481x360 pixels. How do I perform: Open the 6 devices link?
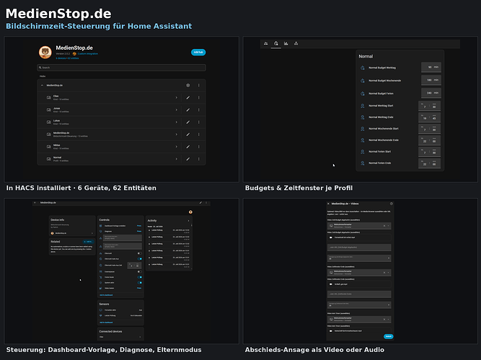click(61, 58)
